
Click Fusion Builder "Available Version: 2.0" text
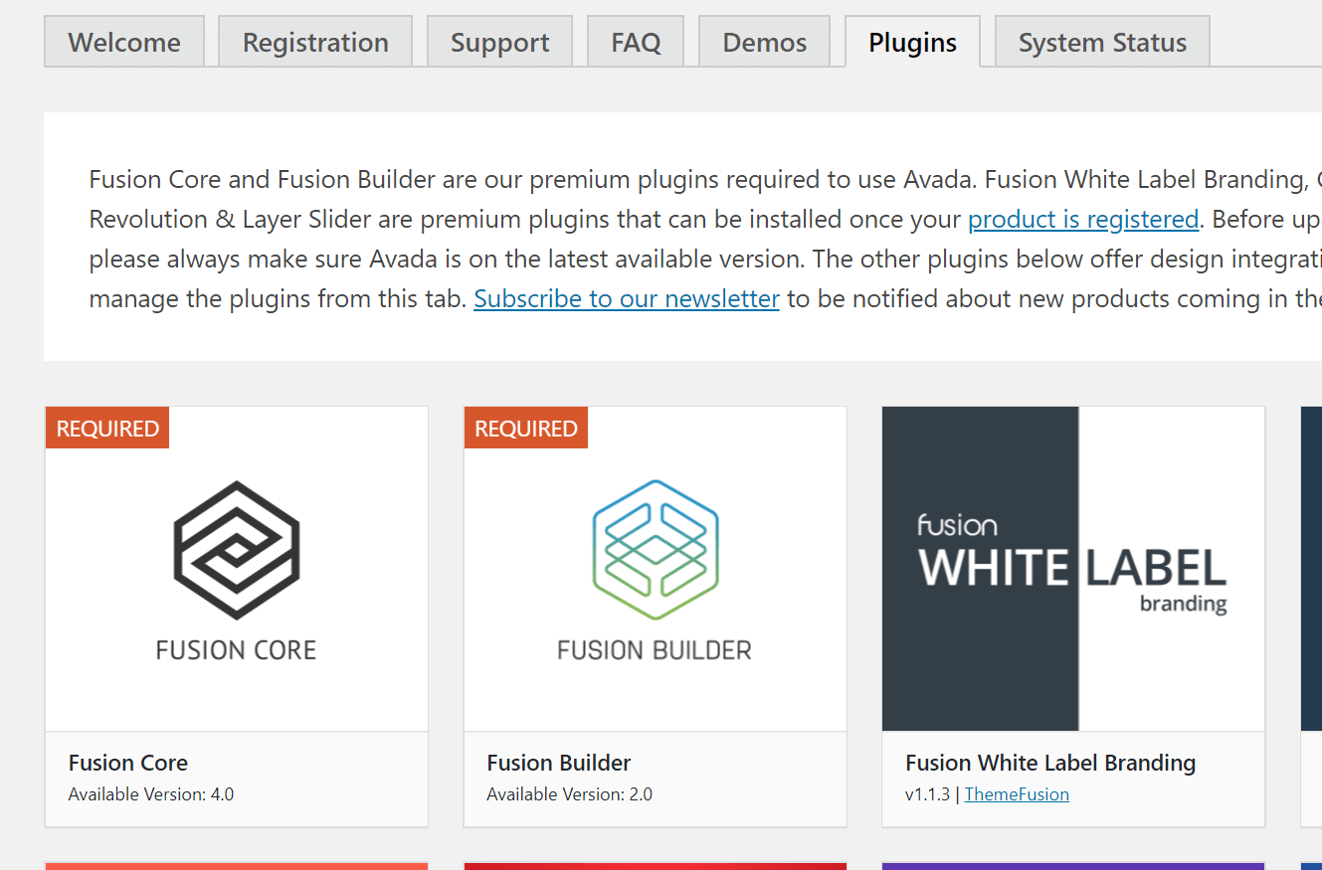[x=570, y=794]
